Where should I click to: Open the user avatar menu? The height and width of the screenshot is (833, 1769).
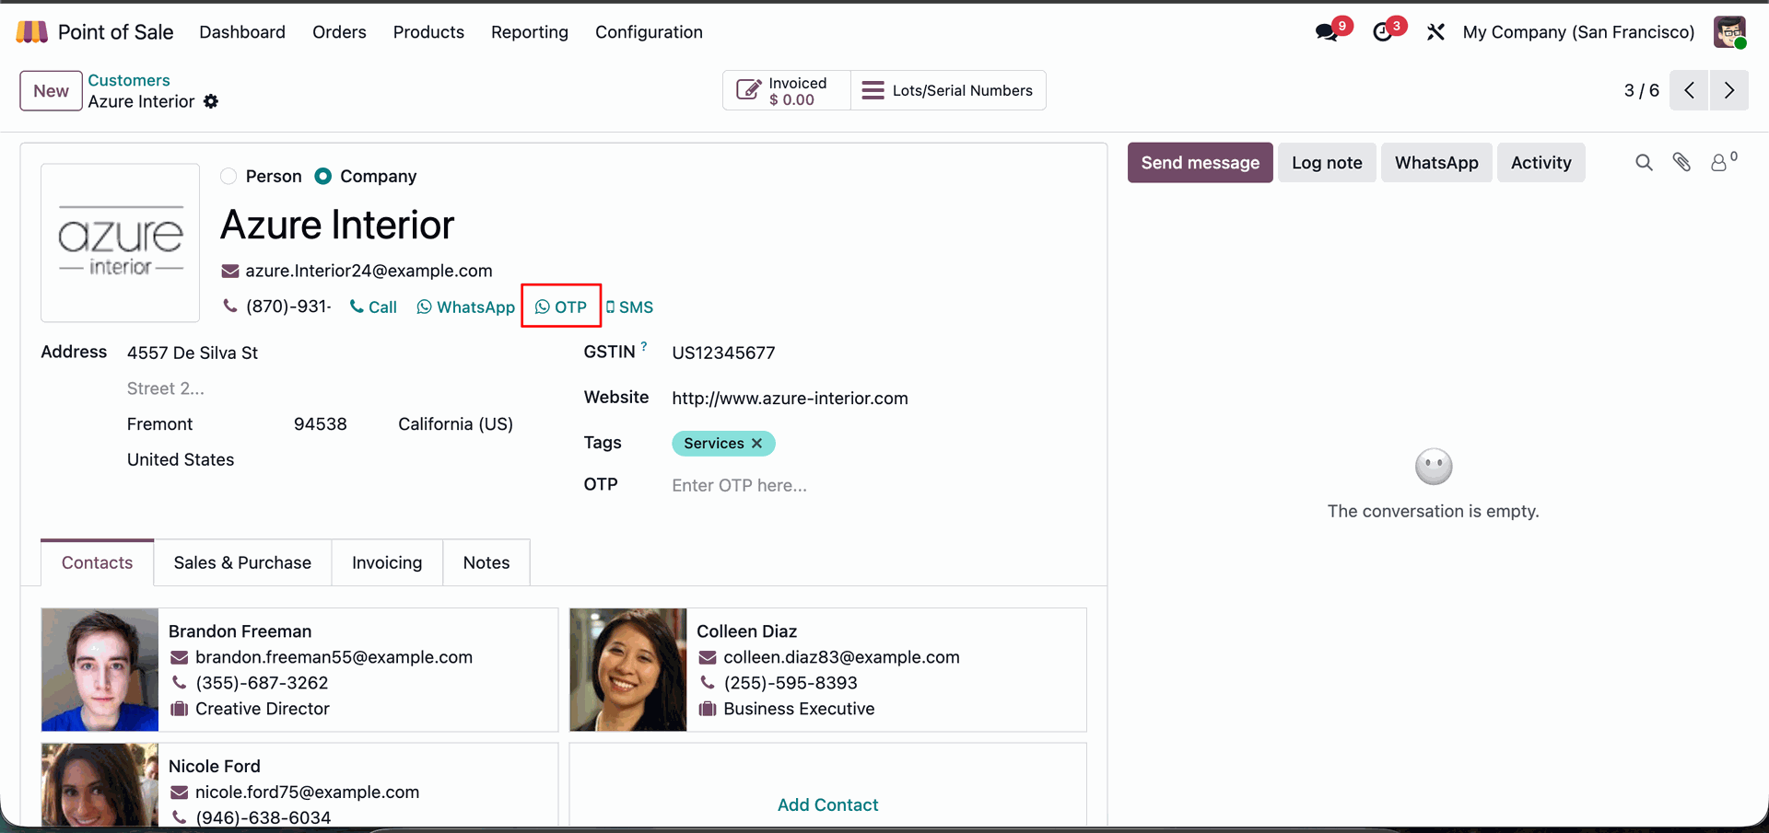point(1729,32)
